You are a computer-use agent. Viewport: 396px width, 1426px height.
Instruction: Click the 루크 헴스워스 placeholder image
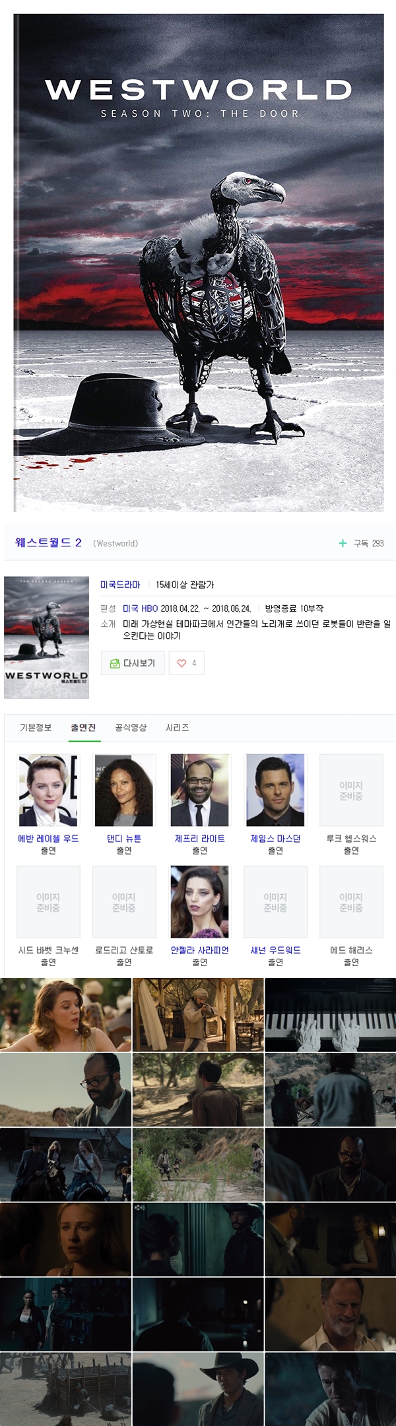[x=351, y=791]
